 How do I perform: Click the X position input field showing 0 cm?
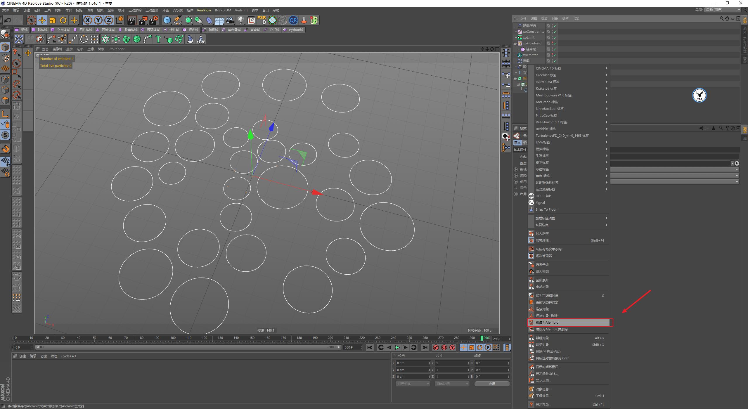pos(412,363)
